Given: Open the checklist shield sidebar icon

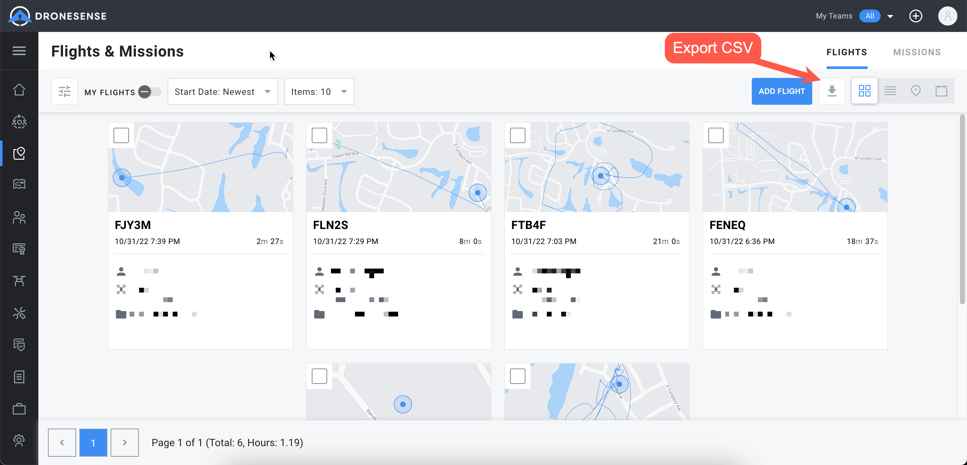Looking at the screenshot, I should click(19, 345).
